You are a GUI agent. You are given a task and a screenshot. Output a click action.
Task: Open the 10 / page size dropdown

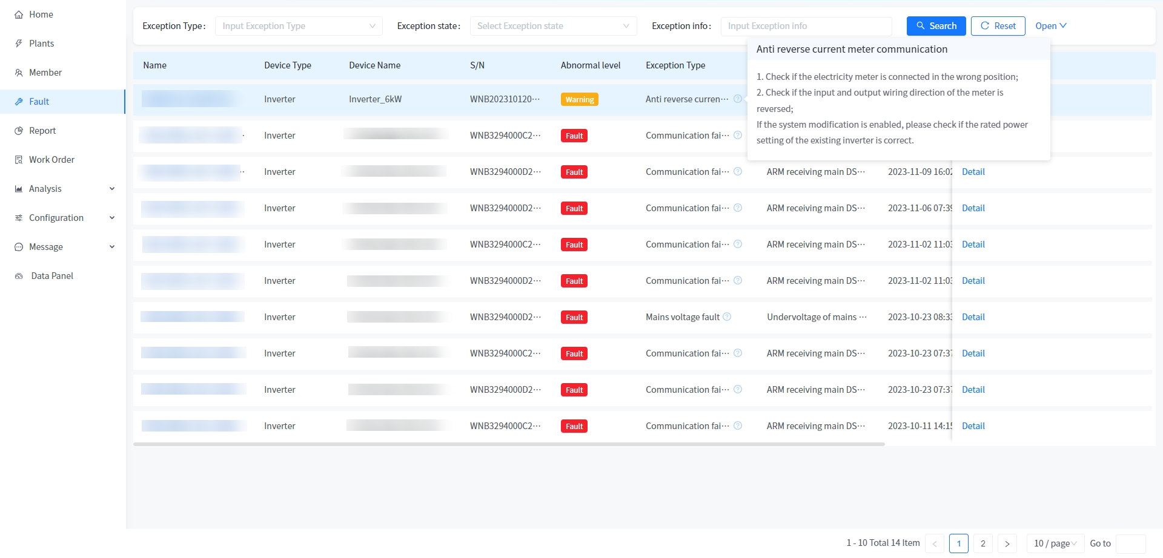[1054, 543]
